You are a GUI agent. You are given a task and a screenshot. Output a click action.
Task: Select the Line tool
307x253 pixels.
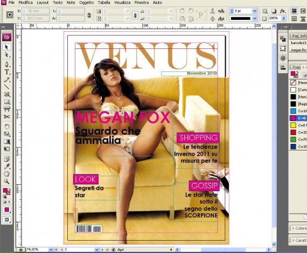pyautogui.click(x=6, y=87)
